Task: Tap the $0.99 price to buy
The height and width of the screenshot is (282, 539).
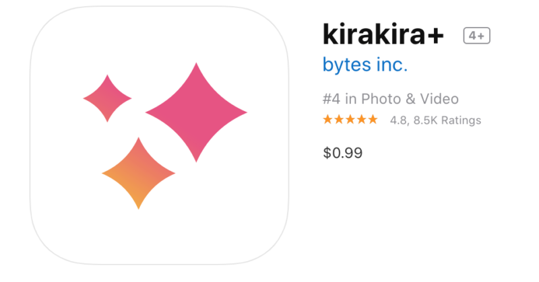Action: [x=343, y=153]
